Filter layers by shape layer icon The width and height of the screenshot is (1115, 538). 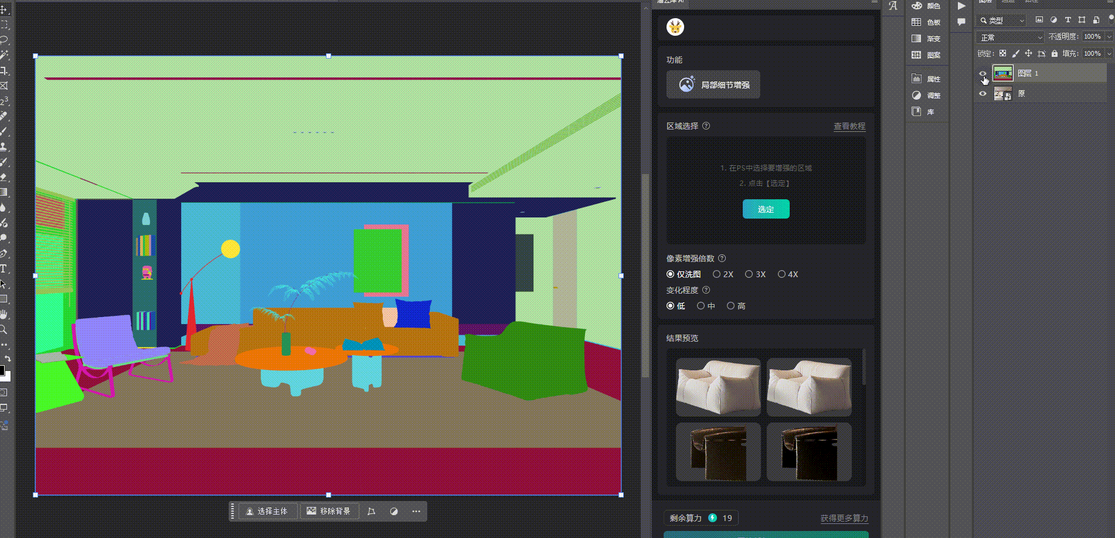click(x=1082, y=20)
